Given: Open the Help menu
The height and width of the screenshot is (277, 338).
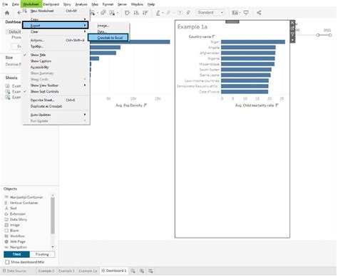Looking at the screenshot, I should point(151,4).
